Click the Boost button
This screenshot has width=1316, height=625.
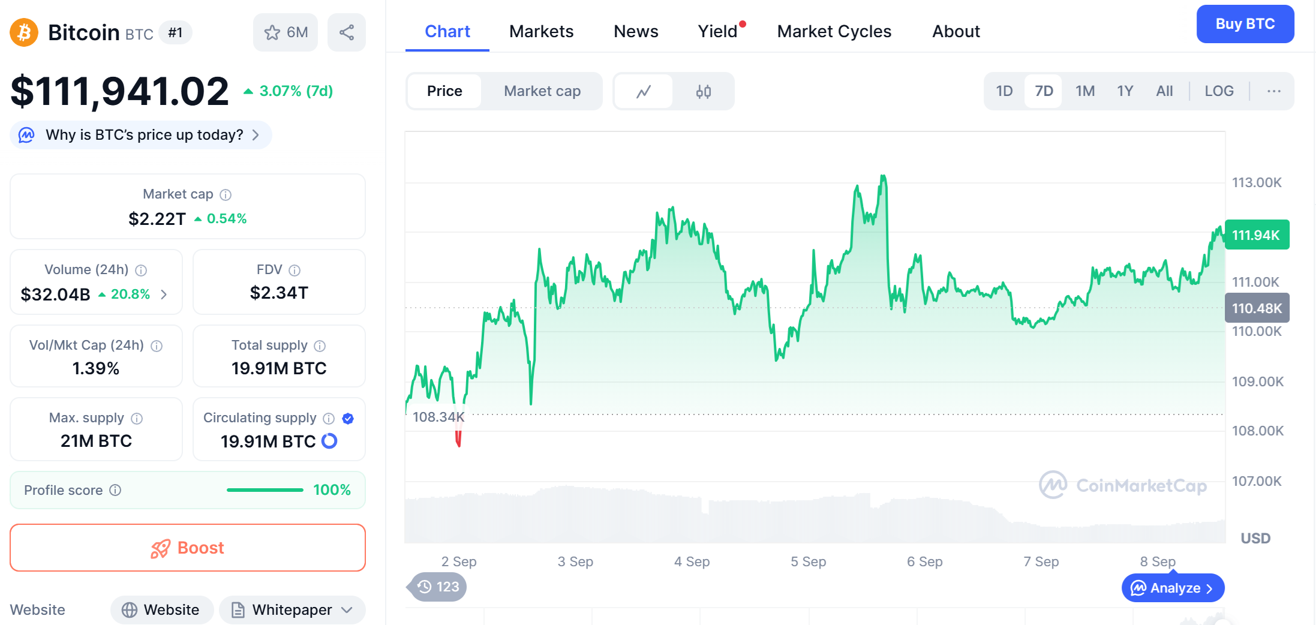[x=188, y=548]
